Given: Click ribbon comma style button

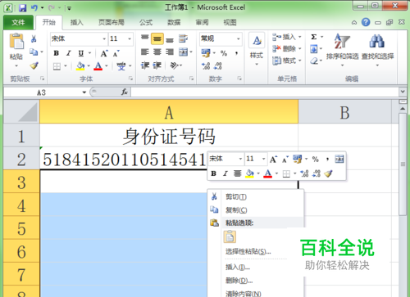Looking at the screenshot, I should [236, 53].
